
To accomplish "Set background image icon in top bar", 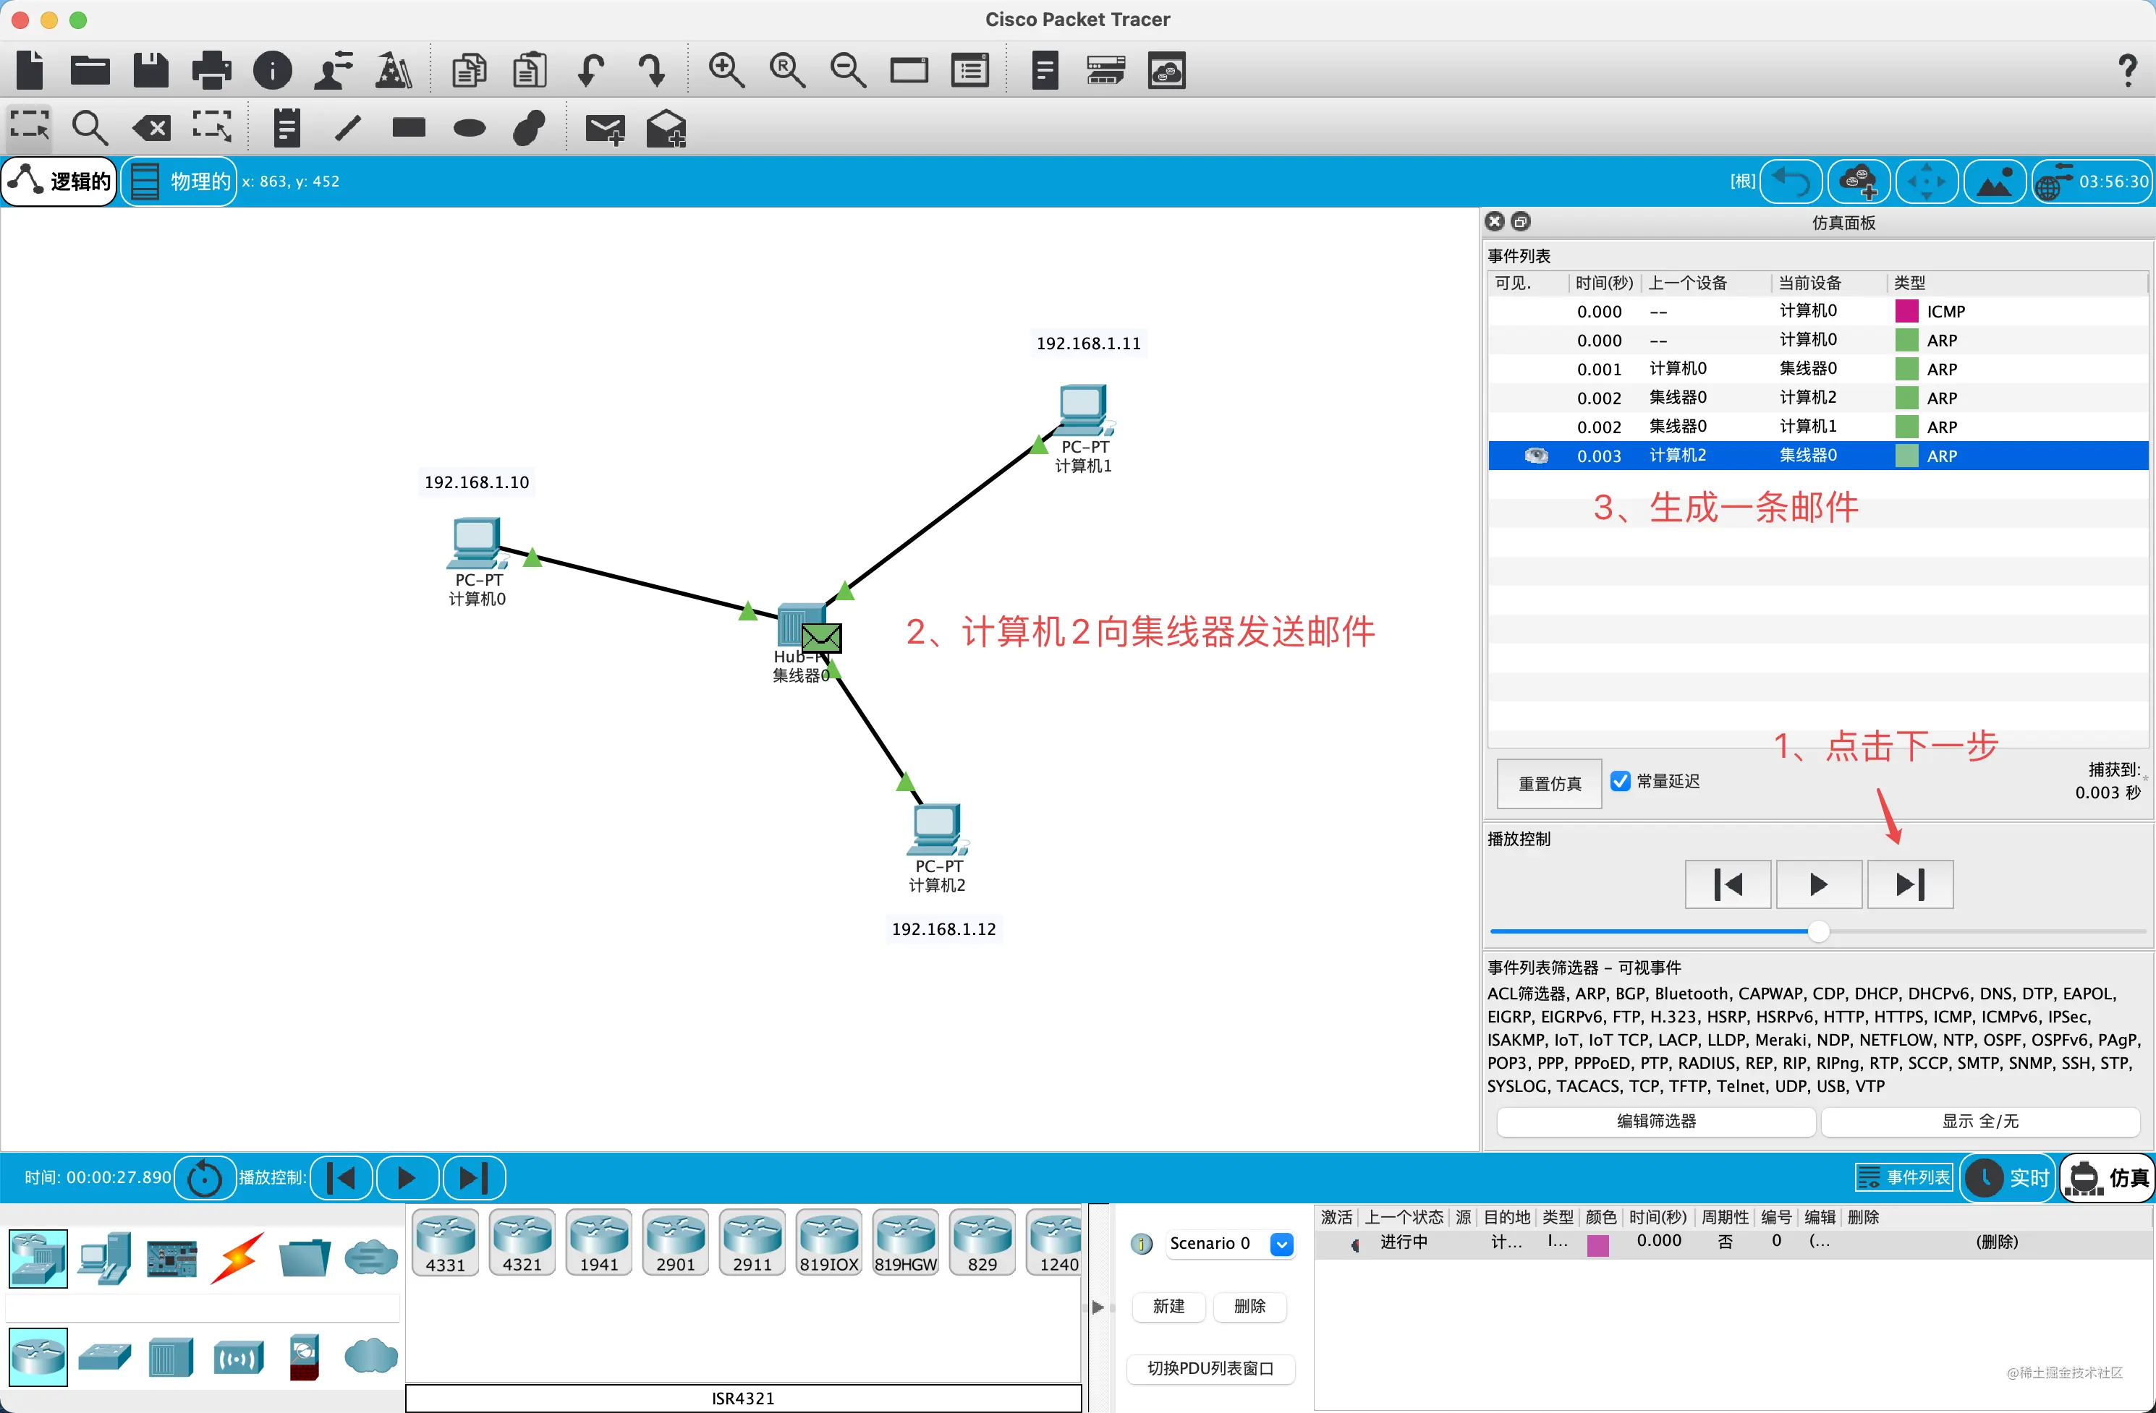I will point(1995,181).
